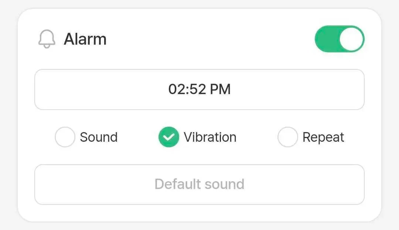
Task: Click the Repeat label text
Action: tap(323, 137)
